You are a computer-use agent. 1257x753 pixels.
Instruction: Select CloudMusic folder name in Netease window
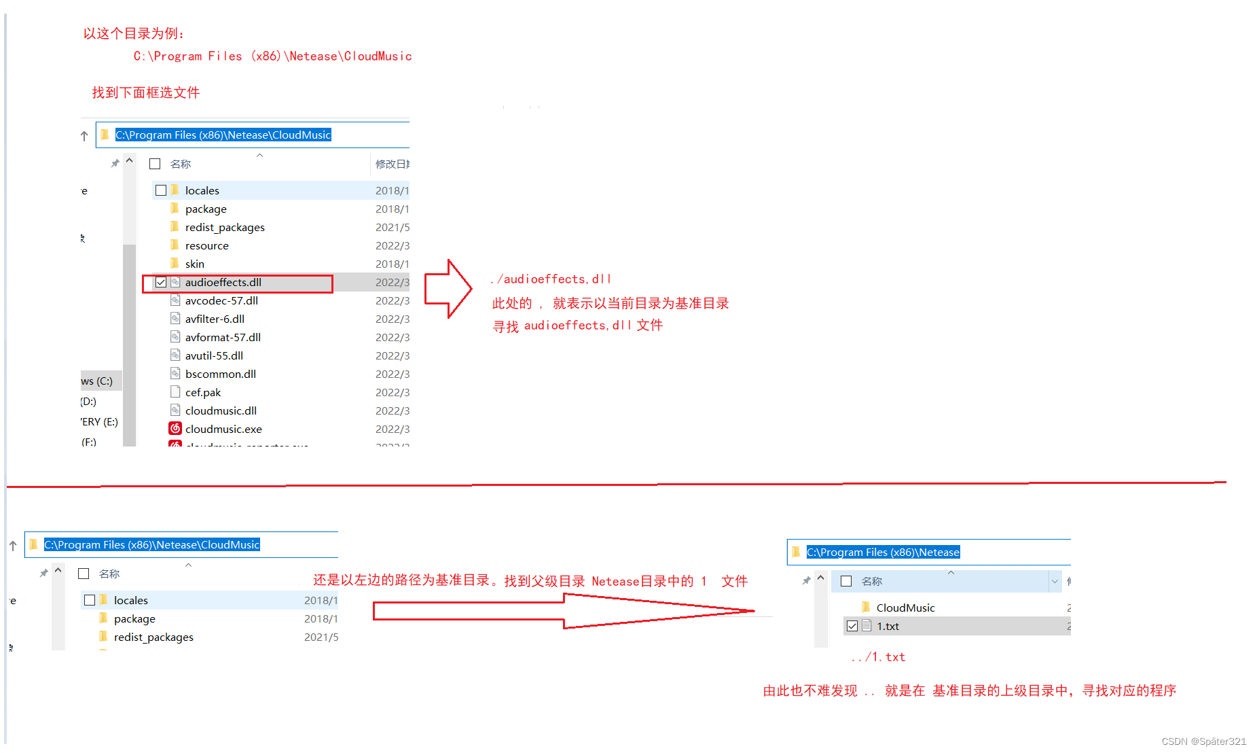pos(905,608)
